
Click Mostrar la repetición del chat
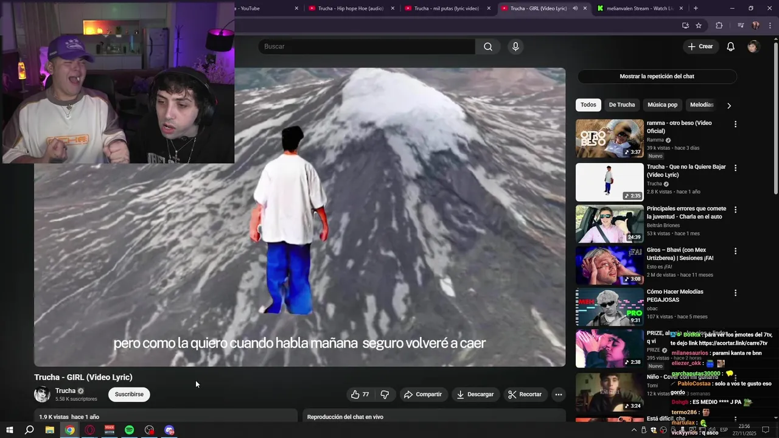click(x=657, y=77)
